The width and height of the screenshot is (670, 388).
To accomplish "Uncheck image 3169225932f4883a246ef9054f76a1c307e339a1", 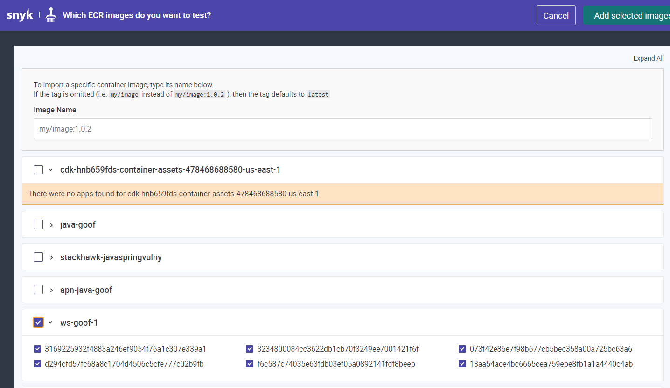I will click(x=37, y=349).
